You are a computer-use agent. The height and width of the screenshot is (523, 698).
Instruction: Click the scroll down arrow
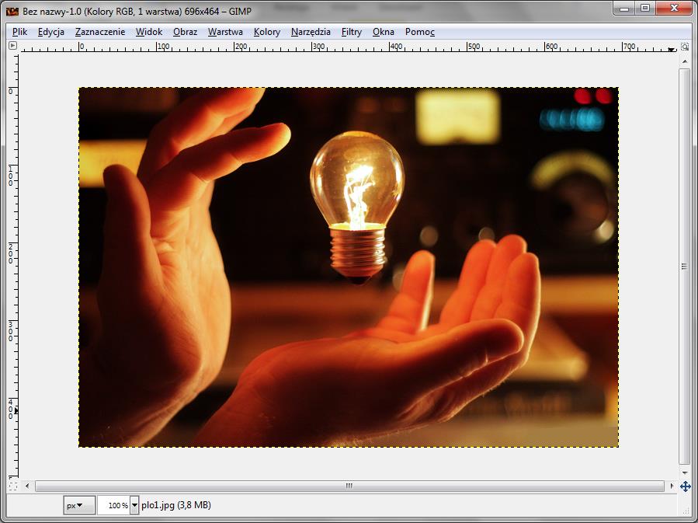(x=685, y=472)
